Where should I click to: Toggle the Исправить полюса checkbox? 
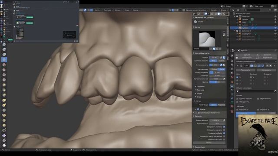click(224, 127)
